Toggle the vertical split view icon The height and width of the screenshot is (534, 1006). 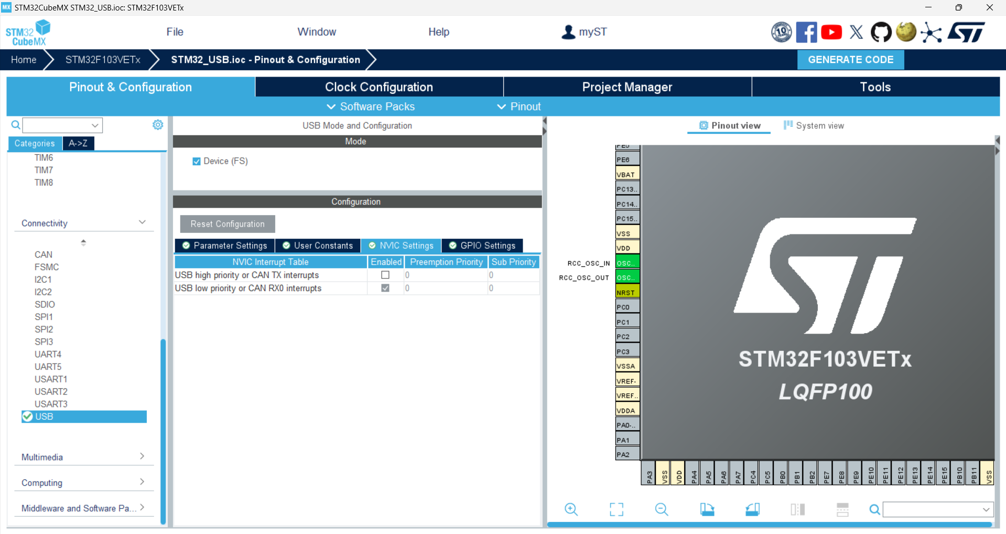point(798,509)
